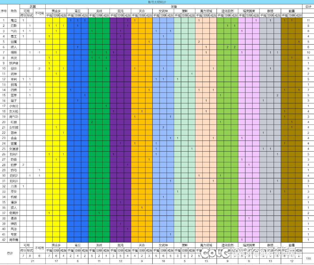Click the 妖护使 character cell
Viewport: 314px width, 265px height.
(x=14, y=63)
